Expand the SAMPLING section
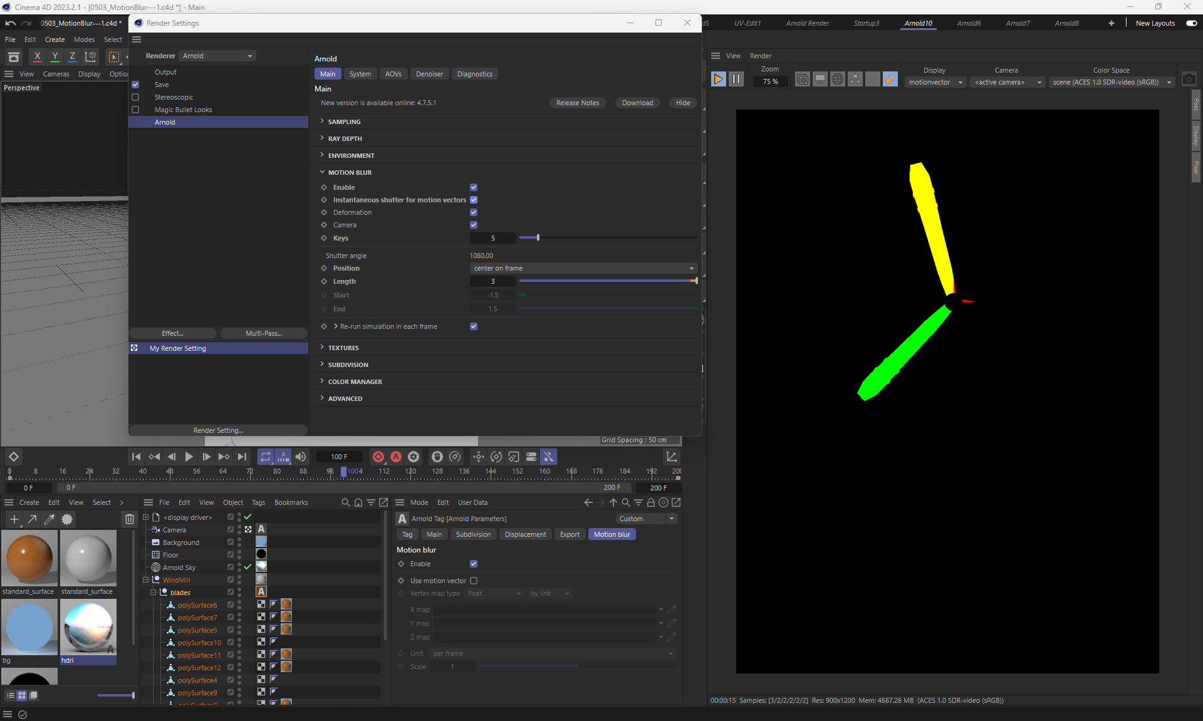Screen dimensions: 1203x721 coord(344,122)
